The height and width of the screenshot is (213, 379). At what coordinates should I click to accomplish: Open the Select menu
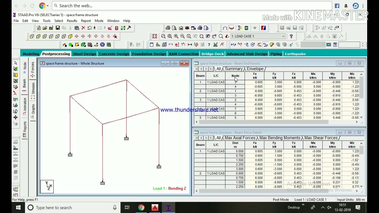tap(59, 21)
